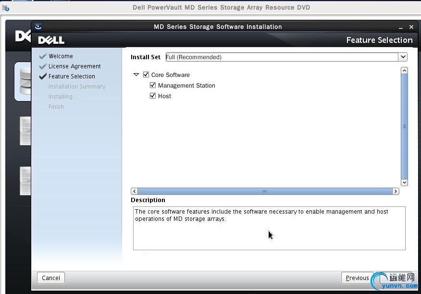This screenshot has height=294, width=421.
Task: Click the Installing... step
Action: (x=63, y=97)
